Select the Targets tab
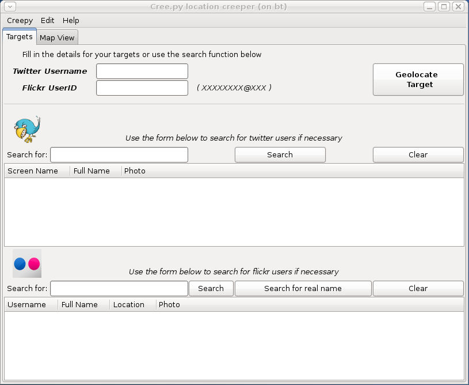 [20, 37]
